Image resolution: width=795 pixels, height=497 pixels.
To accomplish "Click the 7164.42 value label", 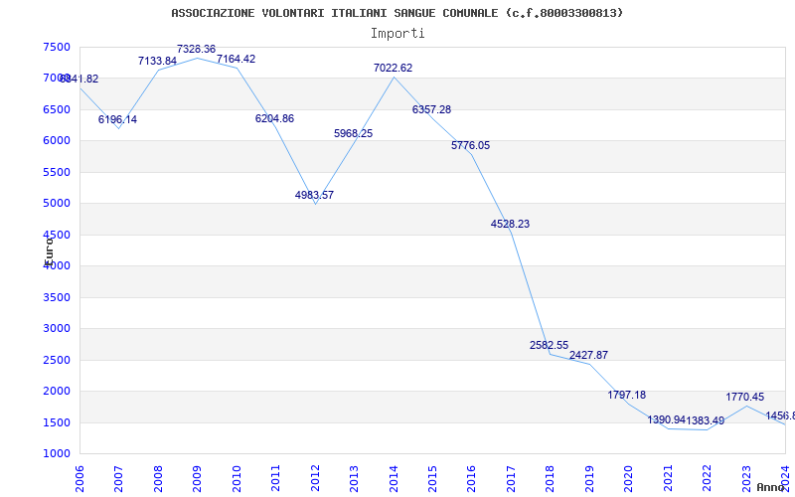I will coord(236,59).
